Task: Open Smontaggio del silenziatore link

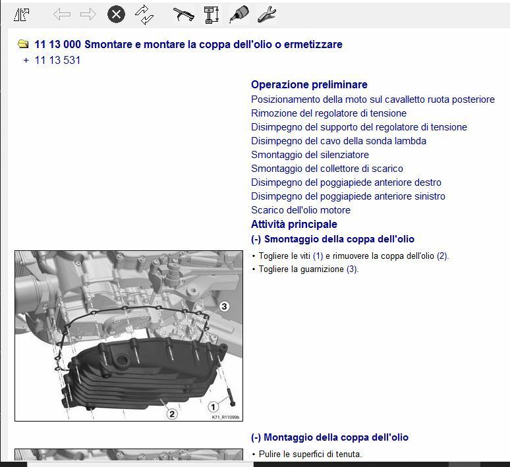Action: (x=310, y=155)
